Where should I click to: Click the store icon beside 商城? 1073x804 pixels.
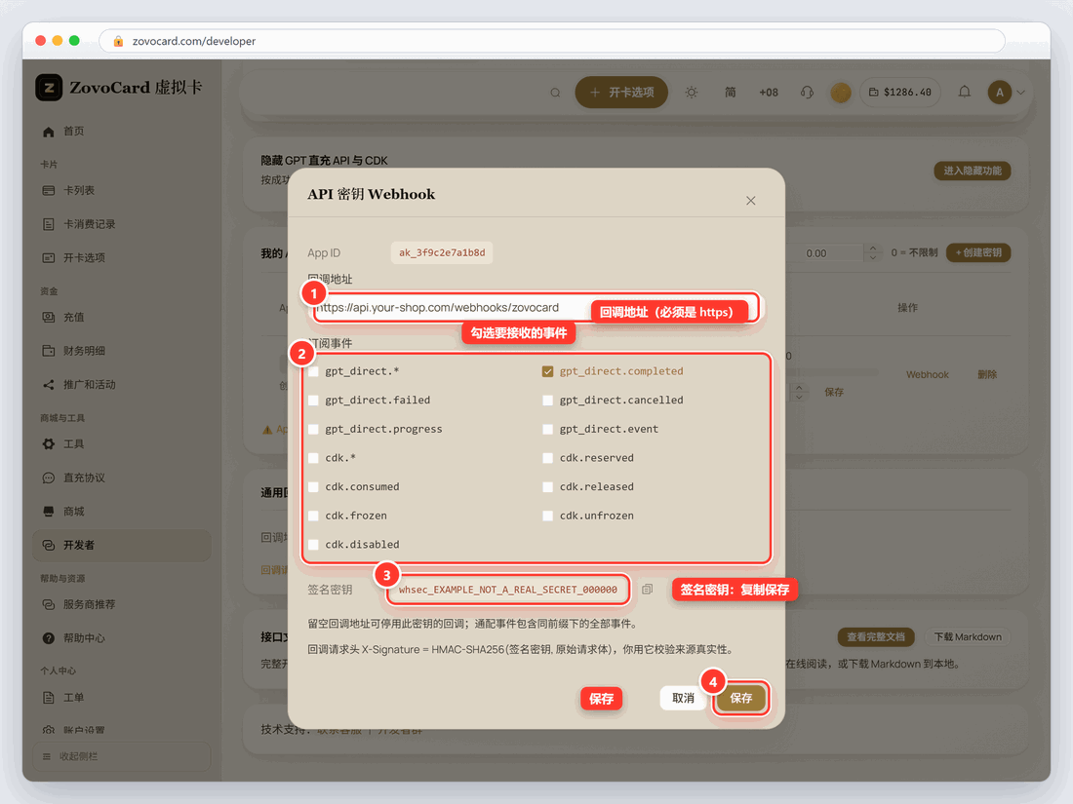(x=49, y=512)
